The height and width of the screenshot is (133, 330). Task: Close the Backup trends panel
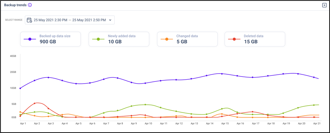point(324,5)
